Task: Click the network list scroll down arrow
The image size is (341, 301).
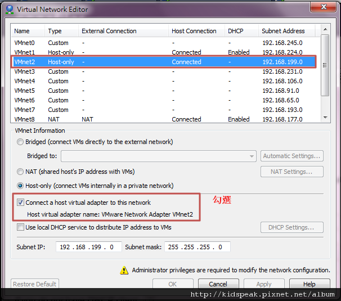Action: (x=325, y=118)
